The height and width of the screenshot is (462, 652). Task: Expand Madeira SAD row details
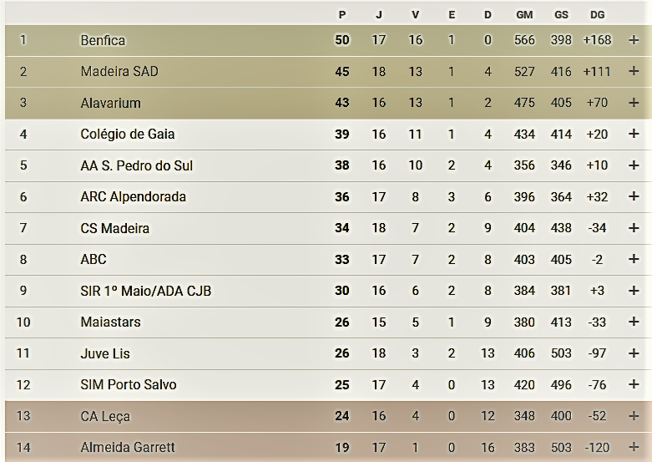pyautogui.click(x=634, y=72)
